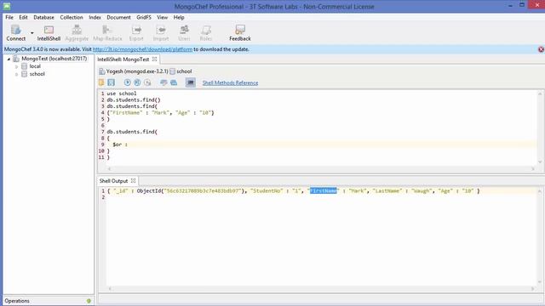The width and height of the screenshot is (545, 306).
Task: Click the run selected statement icon
Action: [137, 82]
